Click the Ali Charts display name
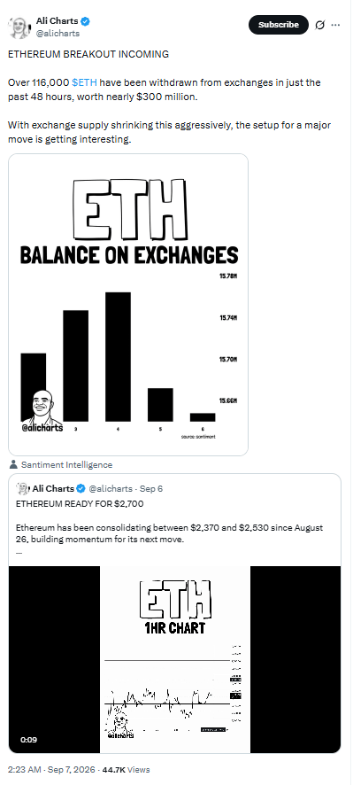This screenshot has width=353, height=785. point(58,21)
